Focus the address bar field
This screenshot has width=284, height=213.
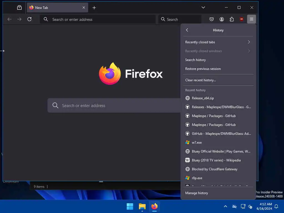pos(98,19)
